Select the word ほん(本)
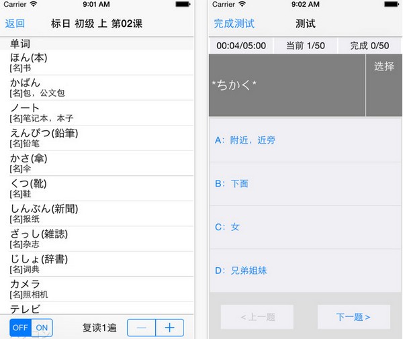The height and width of the screenshot is (339, 403). pos(97,62)
